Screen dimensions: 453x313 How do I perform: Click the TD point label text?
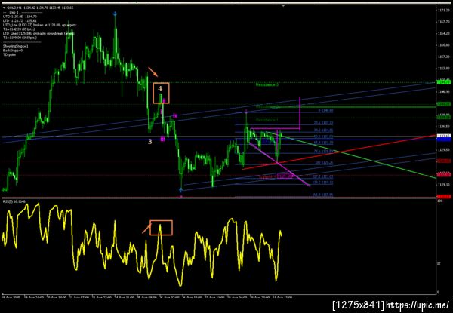9,54
